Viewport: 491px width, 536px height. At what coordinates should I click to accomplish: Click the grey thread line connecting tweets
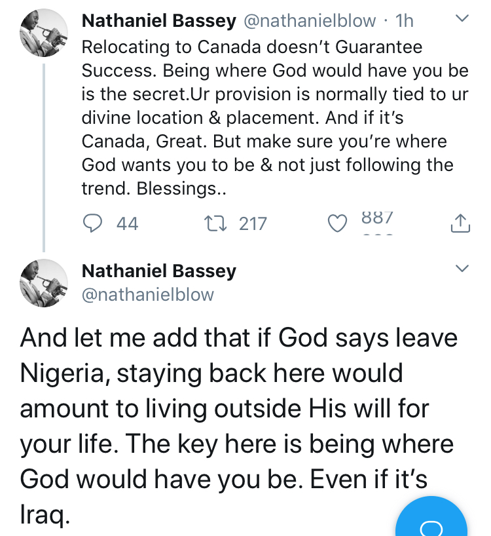pos(44,157)
